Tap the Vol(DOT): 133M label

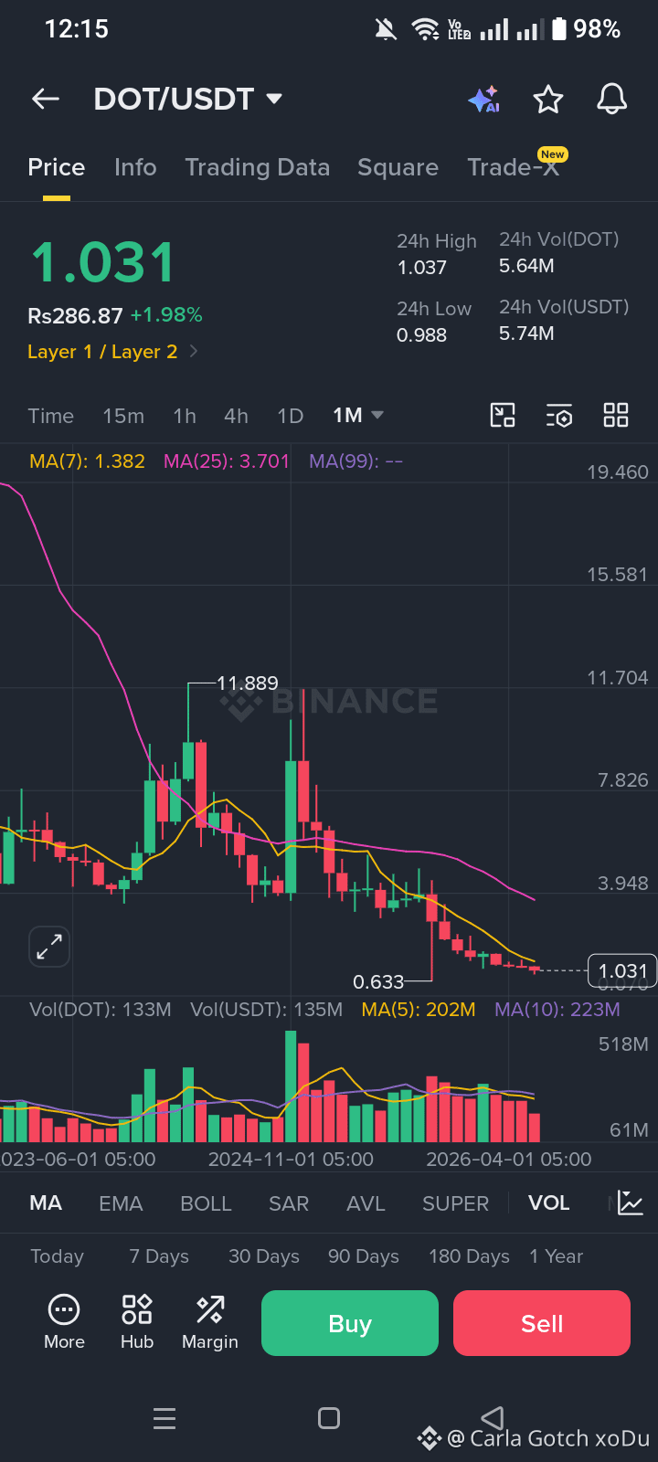pos(101,1010)
